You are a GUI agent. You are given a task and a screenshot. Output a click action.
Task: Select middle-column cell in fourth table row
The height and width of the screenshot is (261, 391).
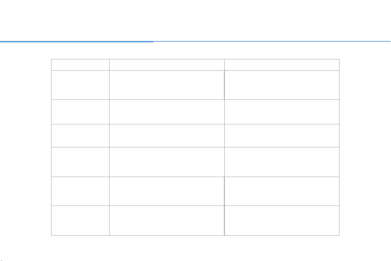pyautogui.click(x=167, y=136)
